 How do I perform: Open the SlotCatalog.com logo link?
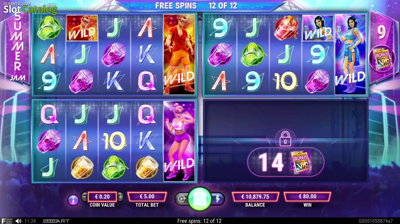click(x=30, y=9)
